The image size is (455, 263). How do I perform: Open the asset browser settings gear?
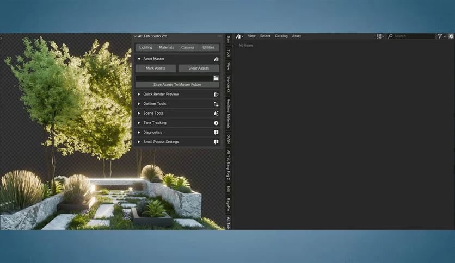[x=451, y=36]
